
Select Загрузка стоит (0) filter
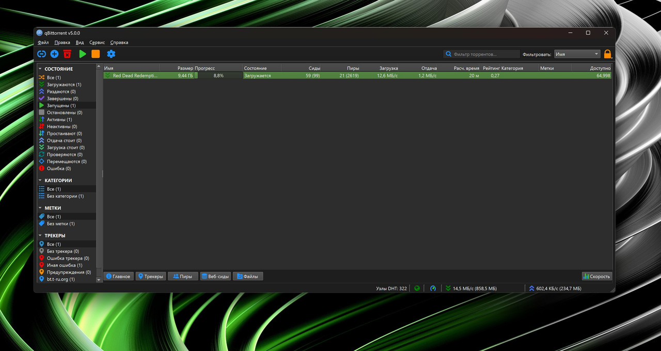coord(67,147)
